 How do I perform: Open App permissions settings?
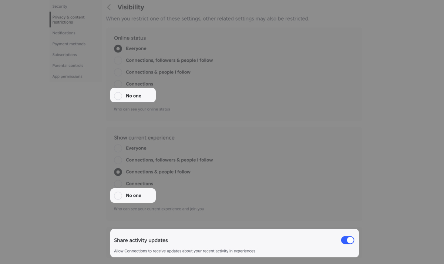point(67,76)
